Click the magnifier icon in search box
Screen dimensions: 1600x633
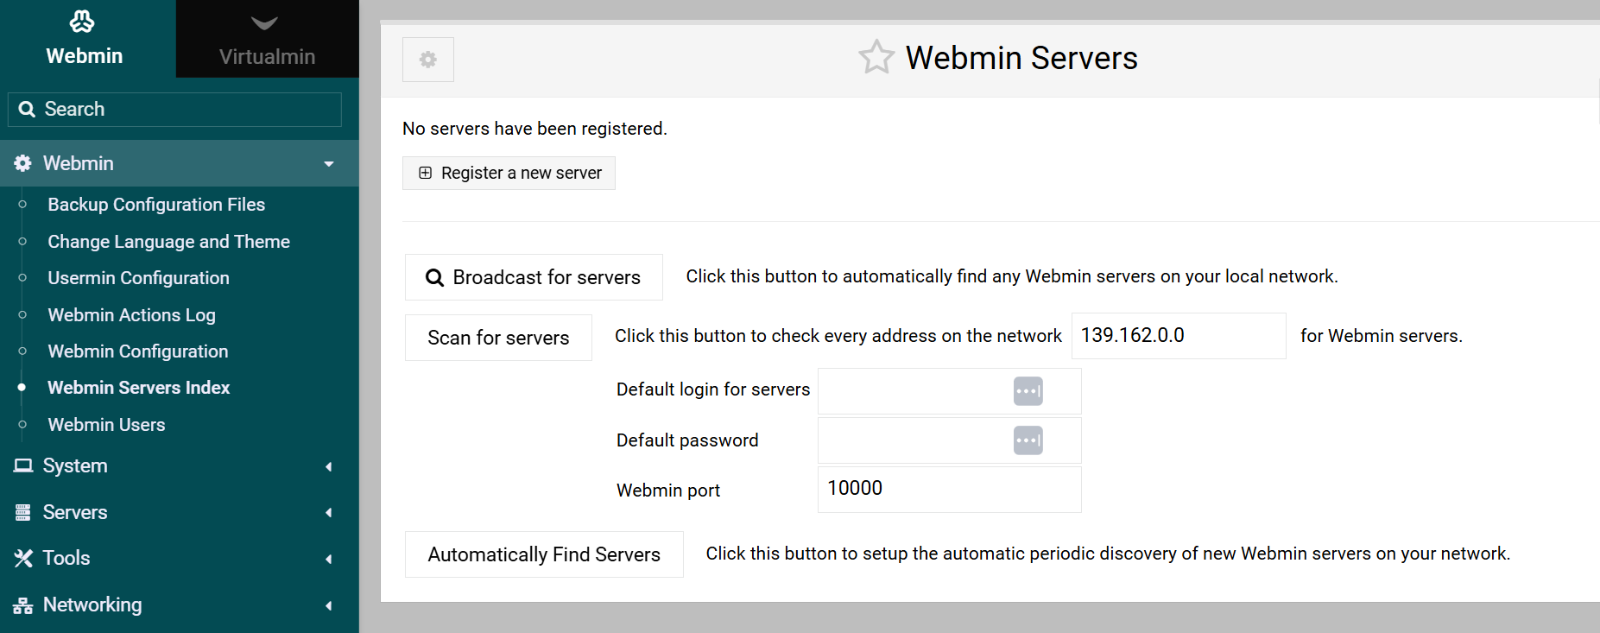(x=27, y=110)
